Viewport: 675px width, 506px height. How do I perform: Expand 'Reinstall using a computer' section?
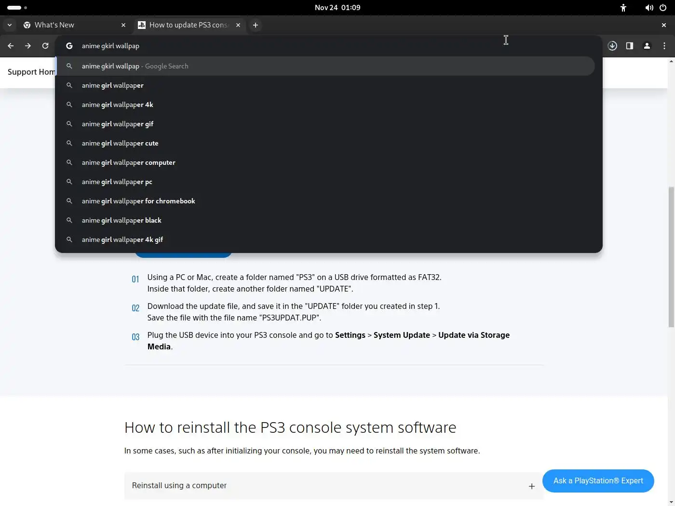[334, 486]
